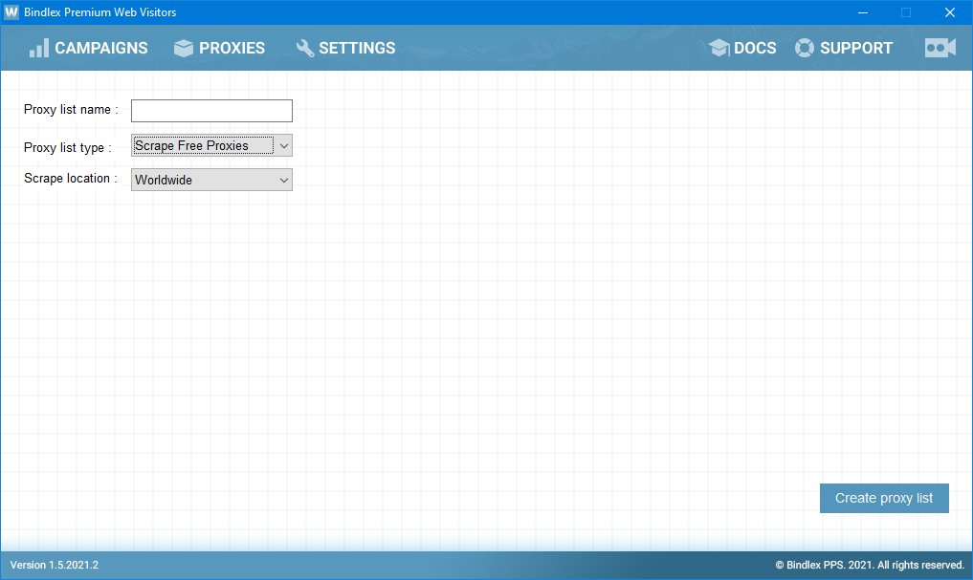Minimize the Bindlex application window
973x580 pixels.
[862, 12]
